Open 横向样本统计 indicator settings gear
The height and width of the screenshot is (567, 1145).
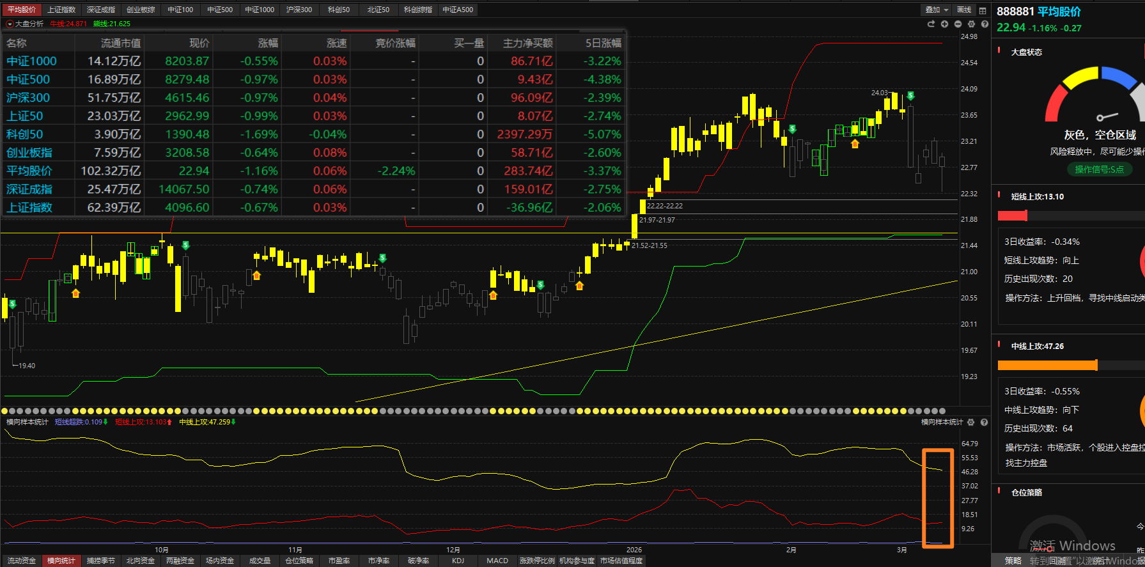[971, 423]
